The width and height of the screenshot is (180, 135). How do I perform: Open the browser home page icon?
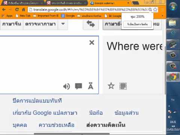(24, 10)
